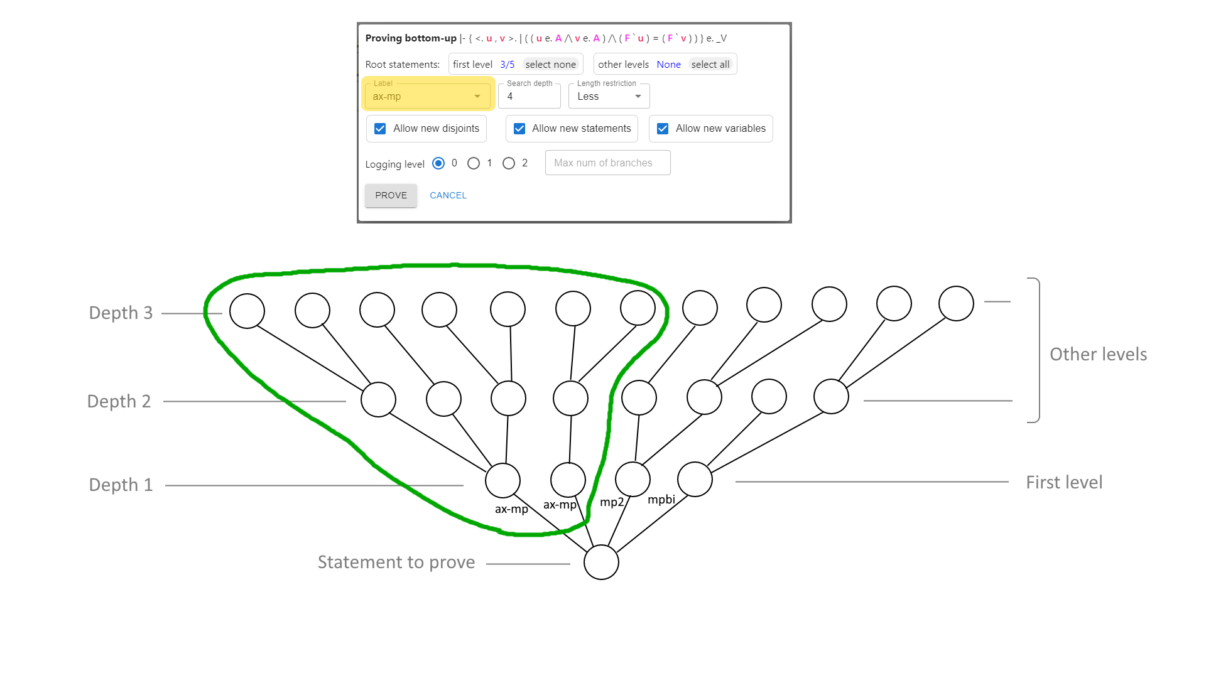The height and width of the screenshot is (678, 1206).
Task: Expand the Length restriction Less dropdown
Action: point(636,96)
